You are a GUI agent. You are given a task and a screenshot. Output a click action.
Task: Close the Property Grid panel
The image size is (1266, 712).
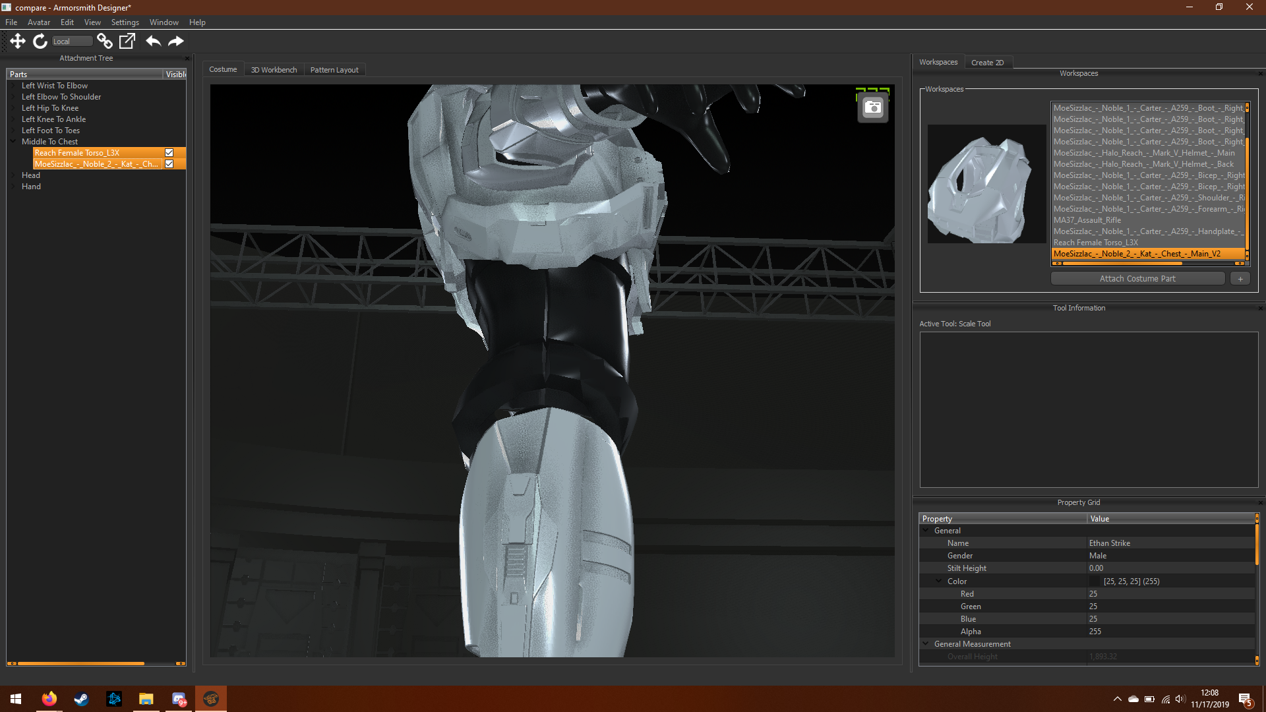1260,502
